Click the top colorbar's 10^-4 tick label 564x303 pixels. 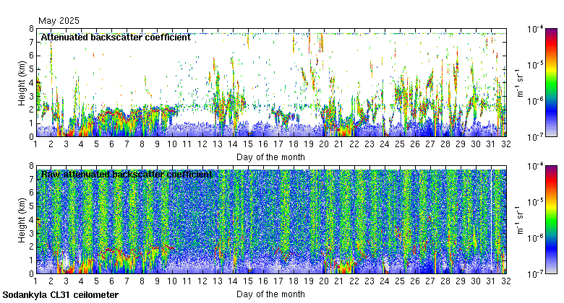pyautogui.click(x=535, y=29)
